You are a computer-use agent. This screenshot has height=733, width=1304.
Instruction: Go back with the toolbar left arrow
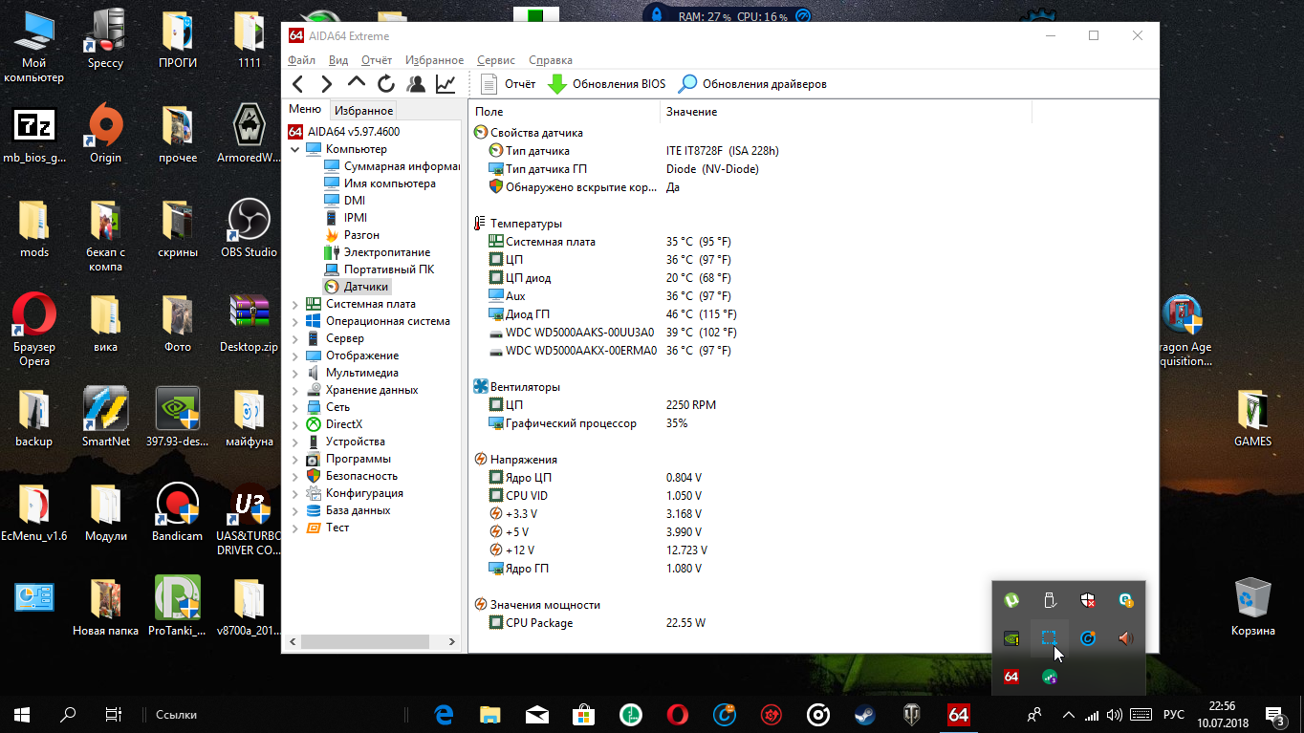point(298,84)
